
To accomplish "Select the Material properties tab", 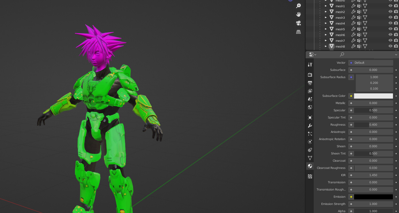I will (310, 166).
